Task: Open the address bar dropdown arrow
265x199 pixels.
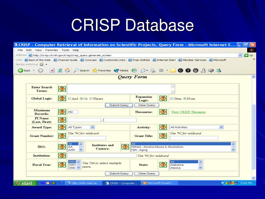Action: (240, 55)
